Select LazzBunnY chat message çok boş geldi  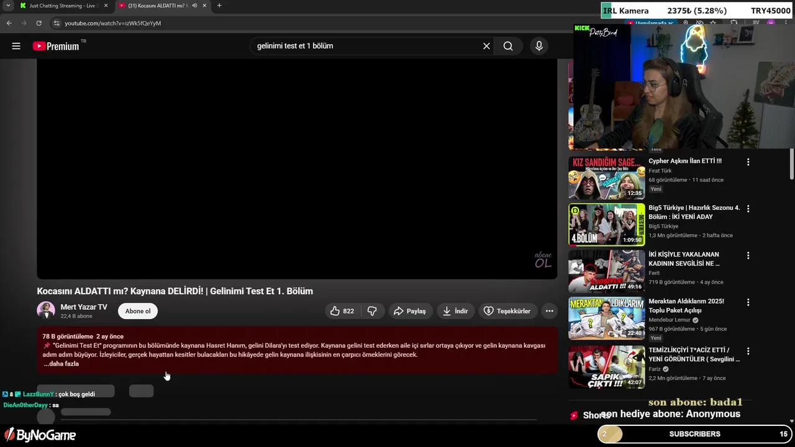(x=76, y=394)
